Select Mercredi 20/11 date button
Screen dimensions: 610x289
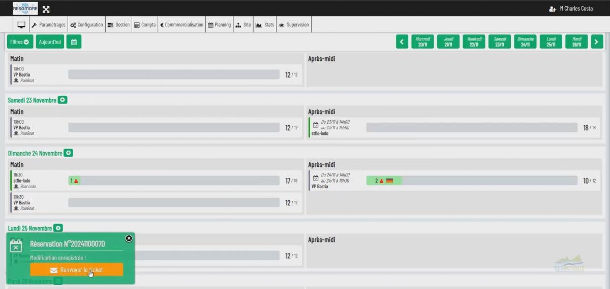pos(422,42)
